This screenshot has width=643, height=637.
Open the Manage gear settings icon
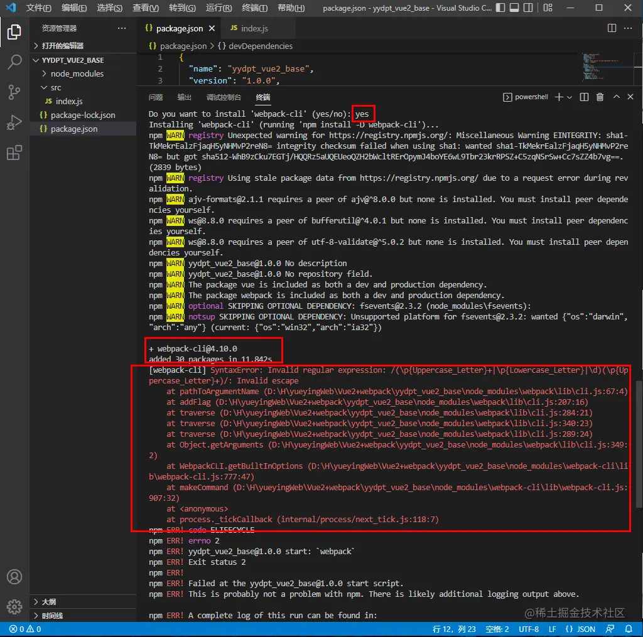14,607
